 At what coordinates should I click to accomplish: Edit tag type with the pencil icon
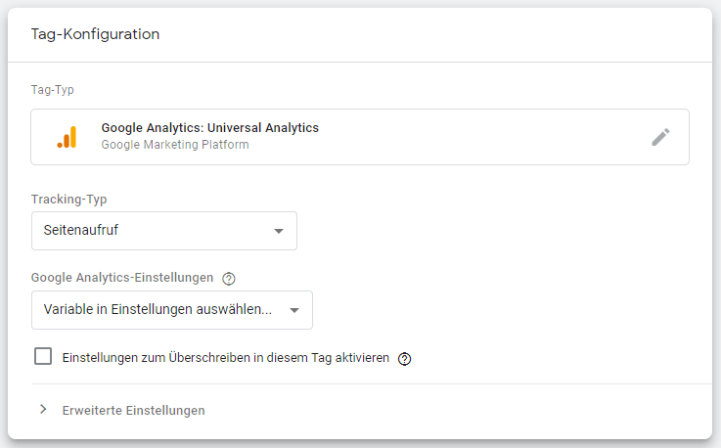(x=660, y=137)
